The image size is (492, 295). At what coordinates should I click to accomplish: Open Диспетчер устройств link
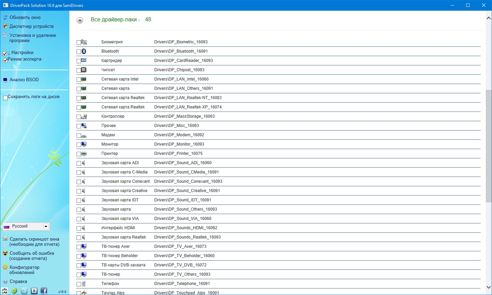point(31,26)
